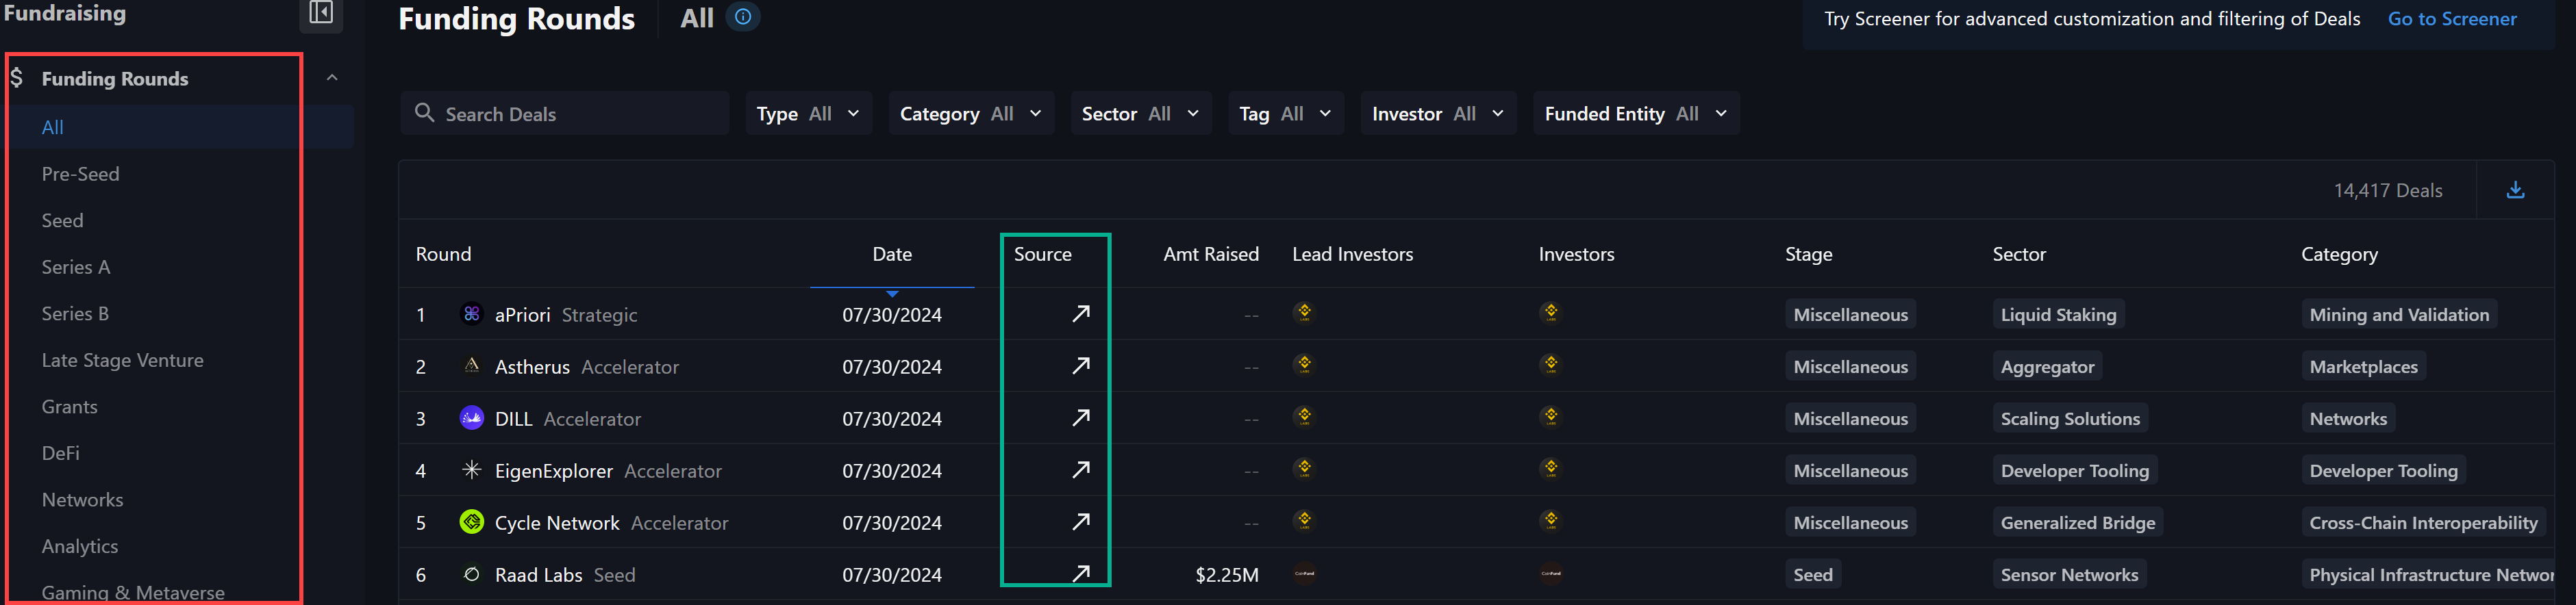Click the Scaling Solutions sector tag

[2070, 418]
